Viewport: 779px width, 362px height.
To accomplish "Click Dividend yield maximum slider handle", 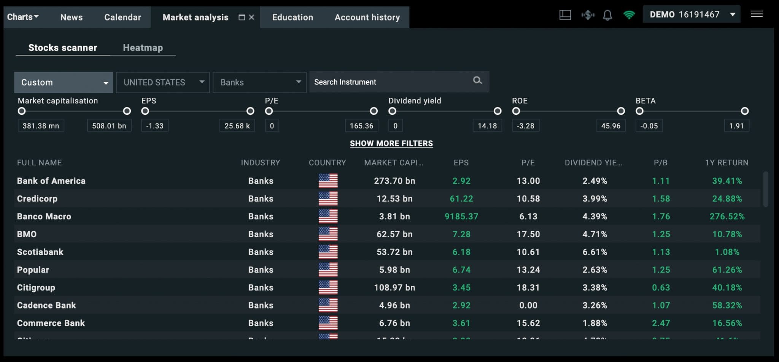I will click(498, 111).
